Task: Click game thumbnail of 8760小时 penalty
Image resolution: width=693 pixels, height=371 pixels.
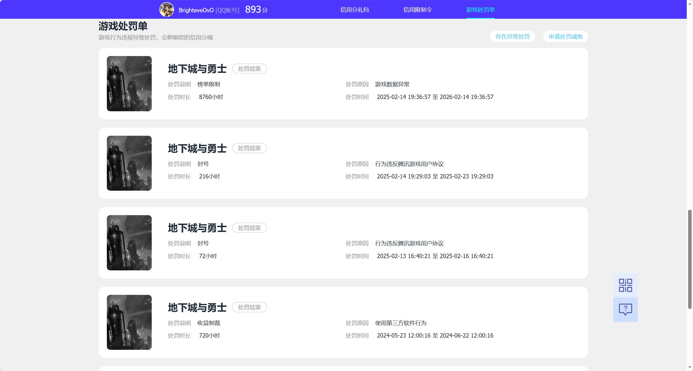Action: click(129, 84)
